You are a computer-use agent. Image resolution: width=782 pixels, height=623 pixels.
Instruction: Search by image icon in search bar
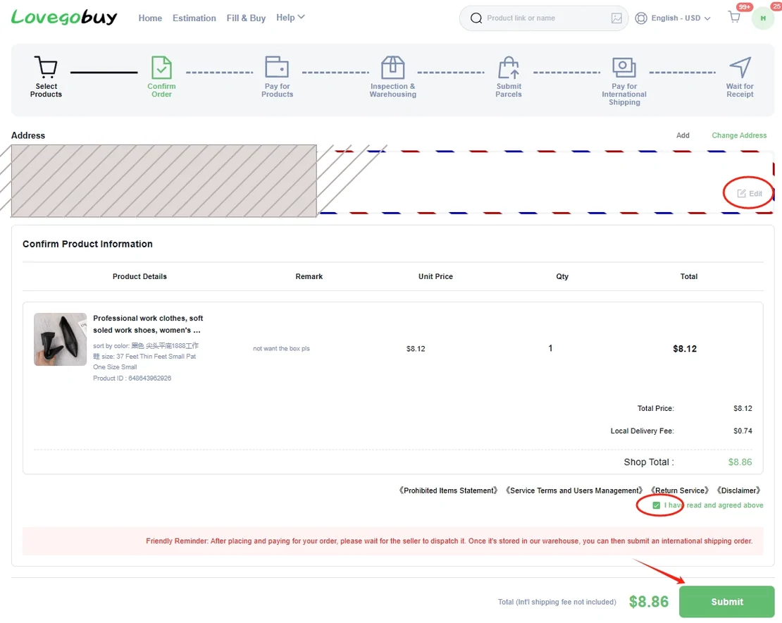pyautogui.click(x=616, y=18)
